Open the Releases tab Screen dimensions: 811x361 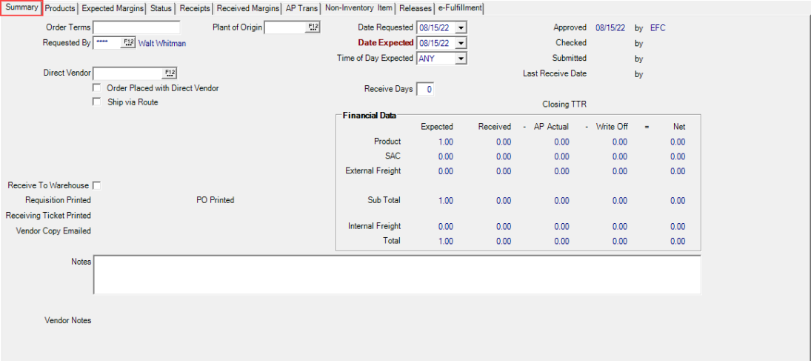[x=415, y=9]
